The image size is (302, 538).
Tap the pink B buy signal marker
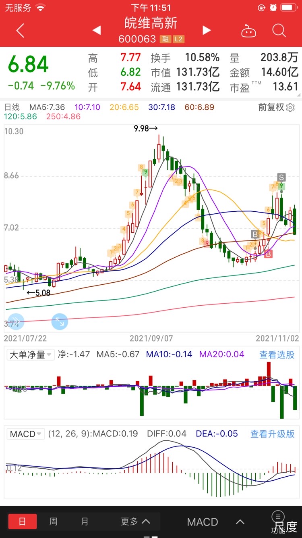[x=268, y=254]
